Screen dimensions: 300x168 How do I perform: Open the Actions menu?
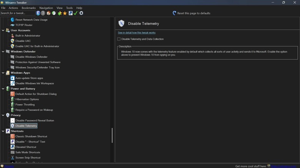(13, 8)
